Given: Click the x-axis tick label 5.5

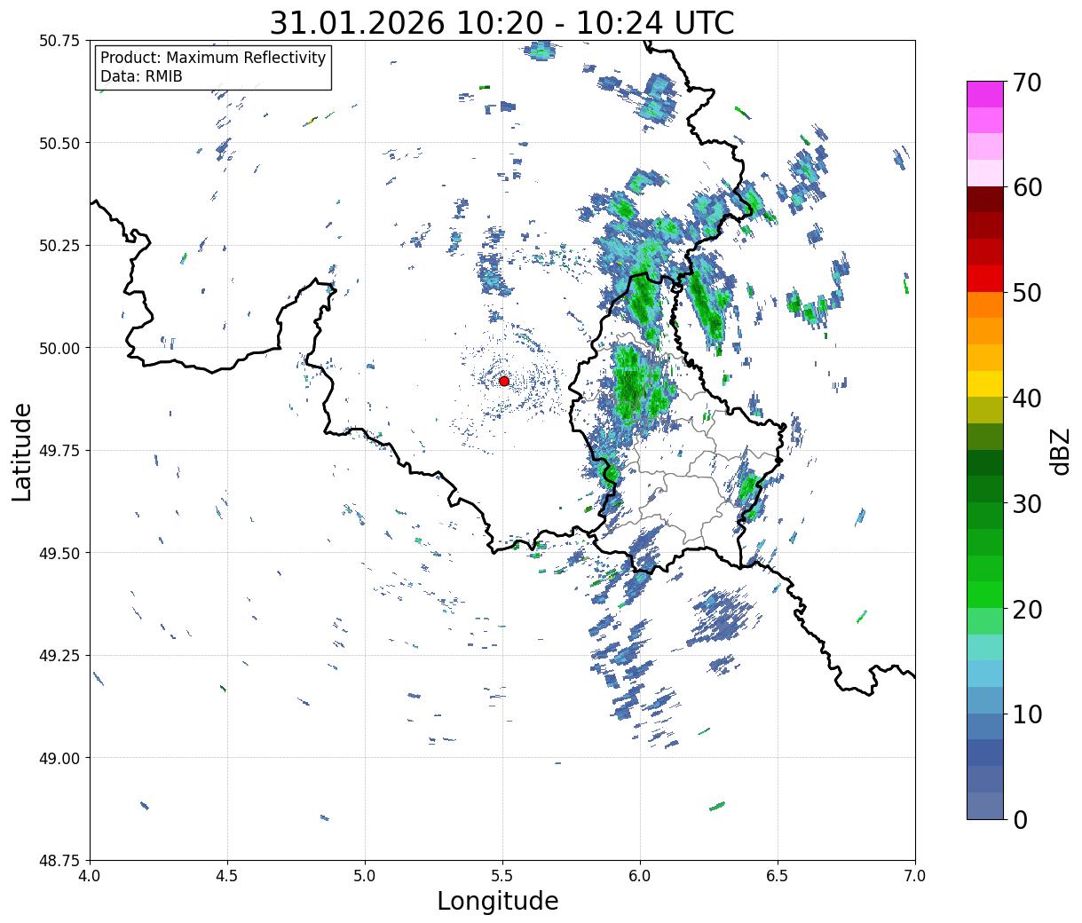Looking at the screenshot, I should tap(502, 876).
